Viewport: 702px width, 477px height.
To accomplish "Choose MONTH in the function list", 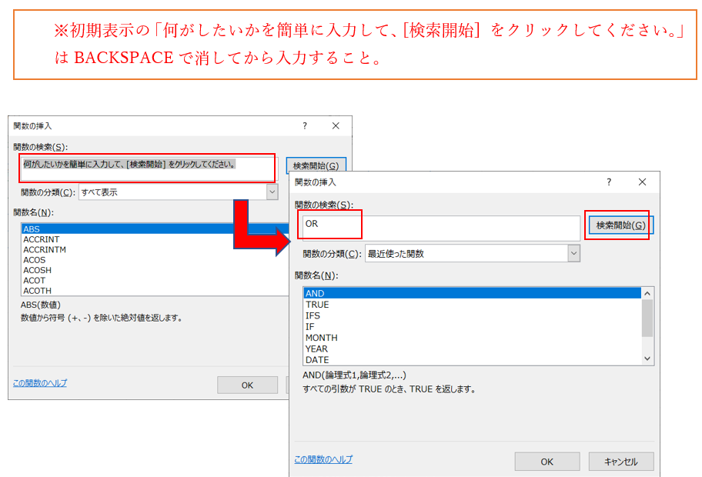I will point(321,338).
